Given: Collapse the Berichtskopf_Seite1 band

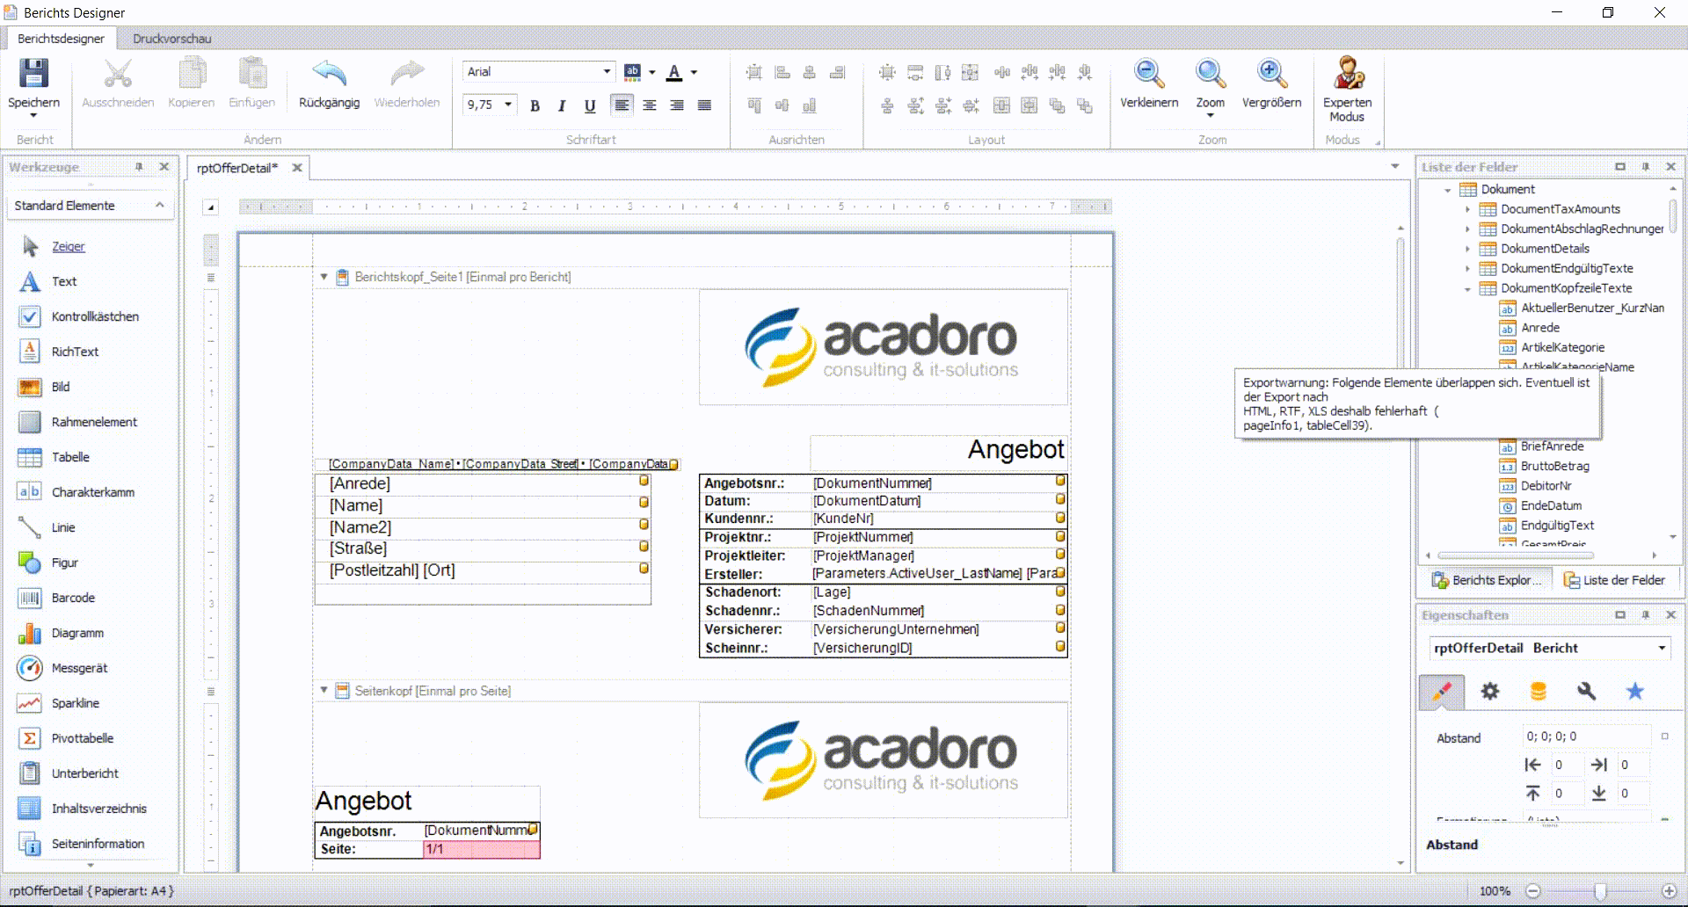Looking at the screenshot, I should pyautogui.click(x=324, y=277).
